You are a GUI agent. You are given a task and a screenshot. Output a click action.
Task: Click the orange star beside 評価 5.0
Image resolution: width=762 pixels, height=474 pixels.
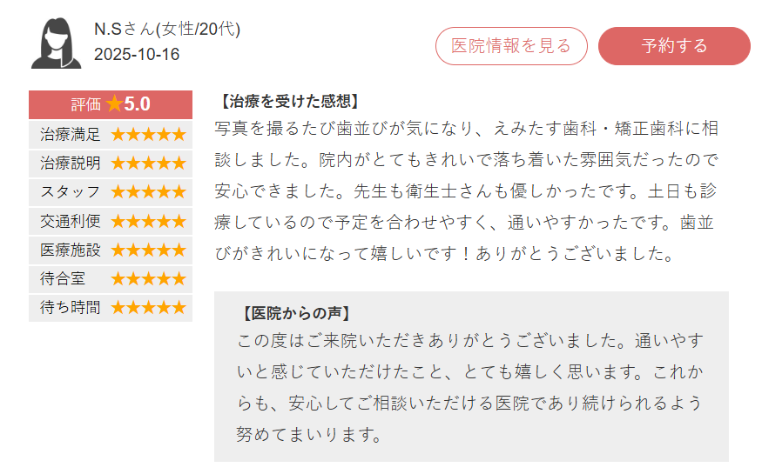[114, 104]
